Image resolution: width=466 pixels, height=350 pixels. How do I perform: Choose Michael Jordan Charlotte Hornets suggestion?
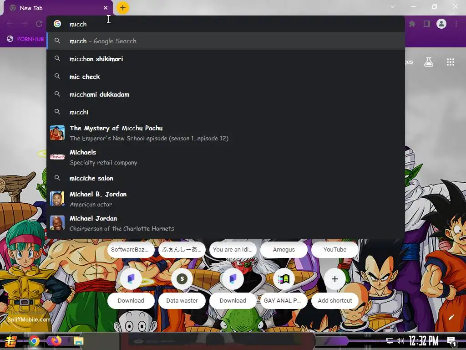click(x=226, y=223)
